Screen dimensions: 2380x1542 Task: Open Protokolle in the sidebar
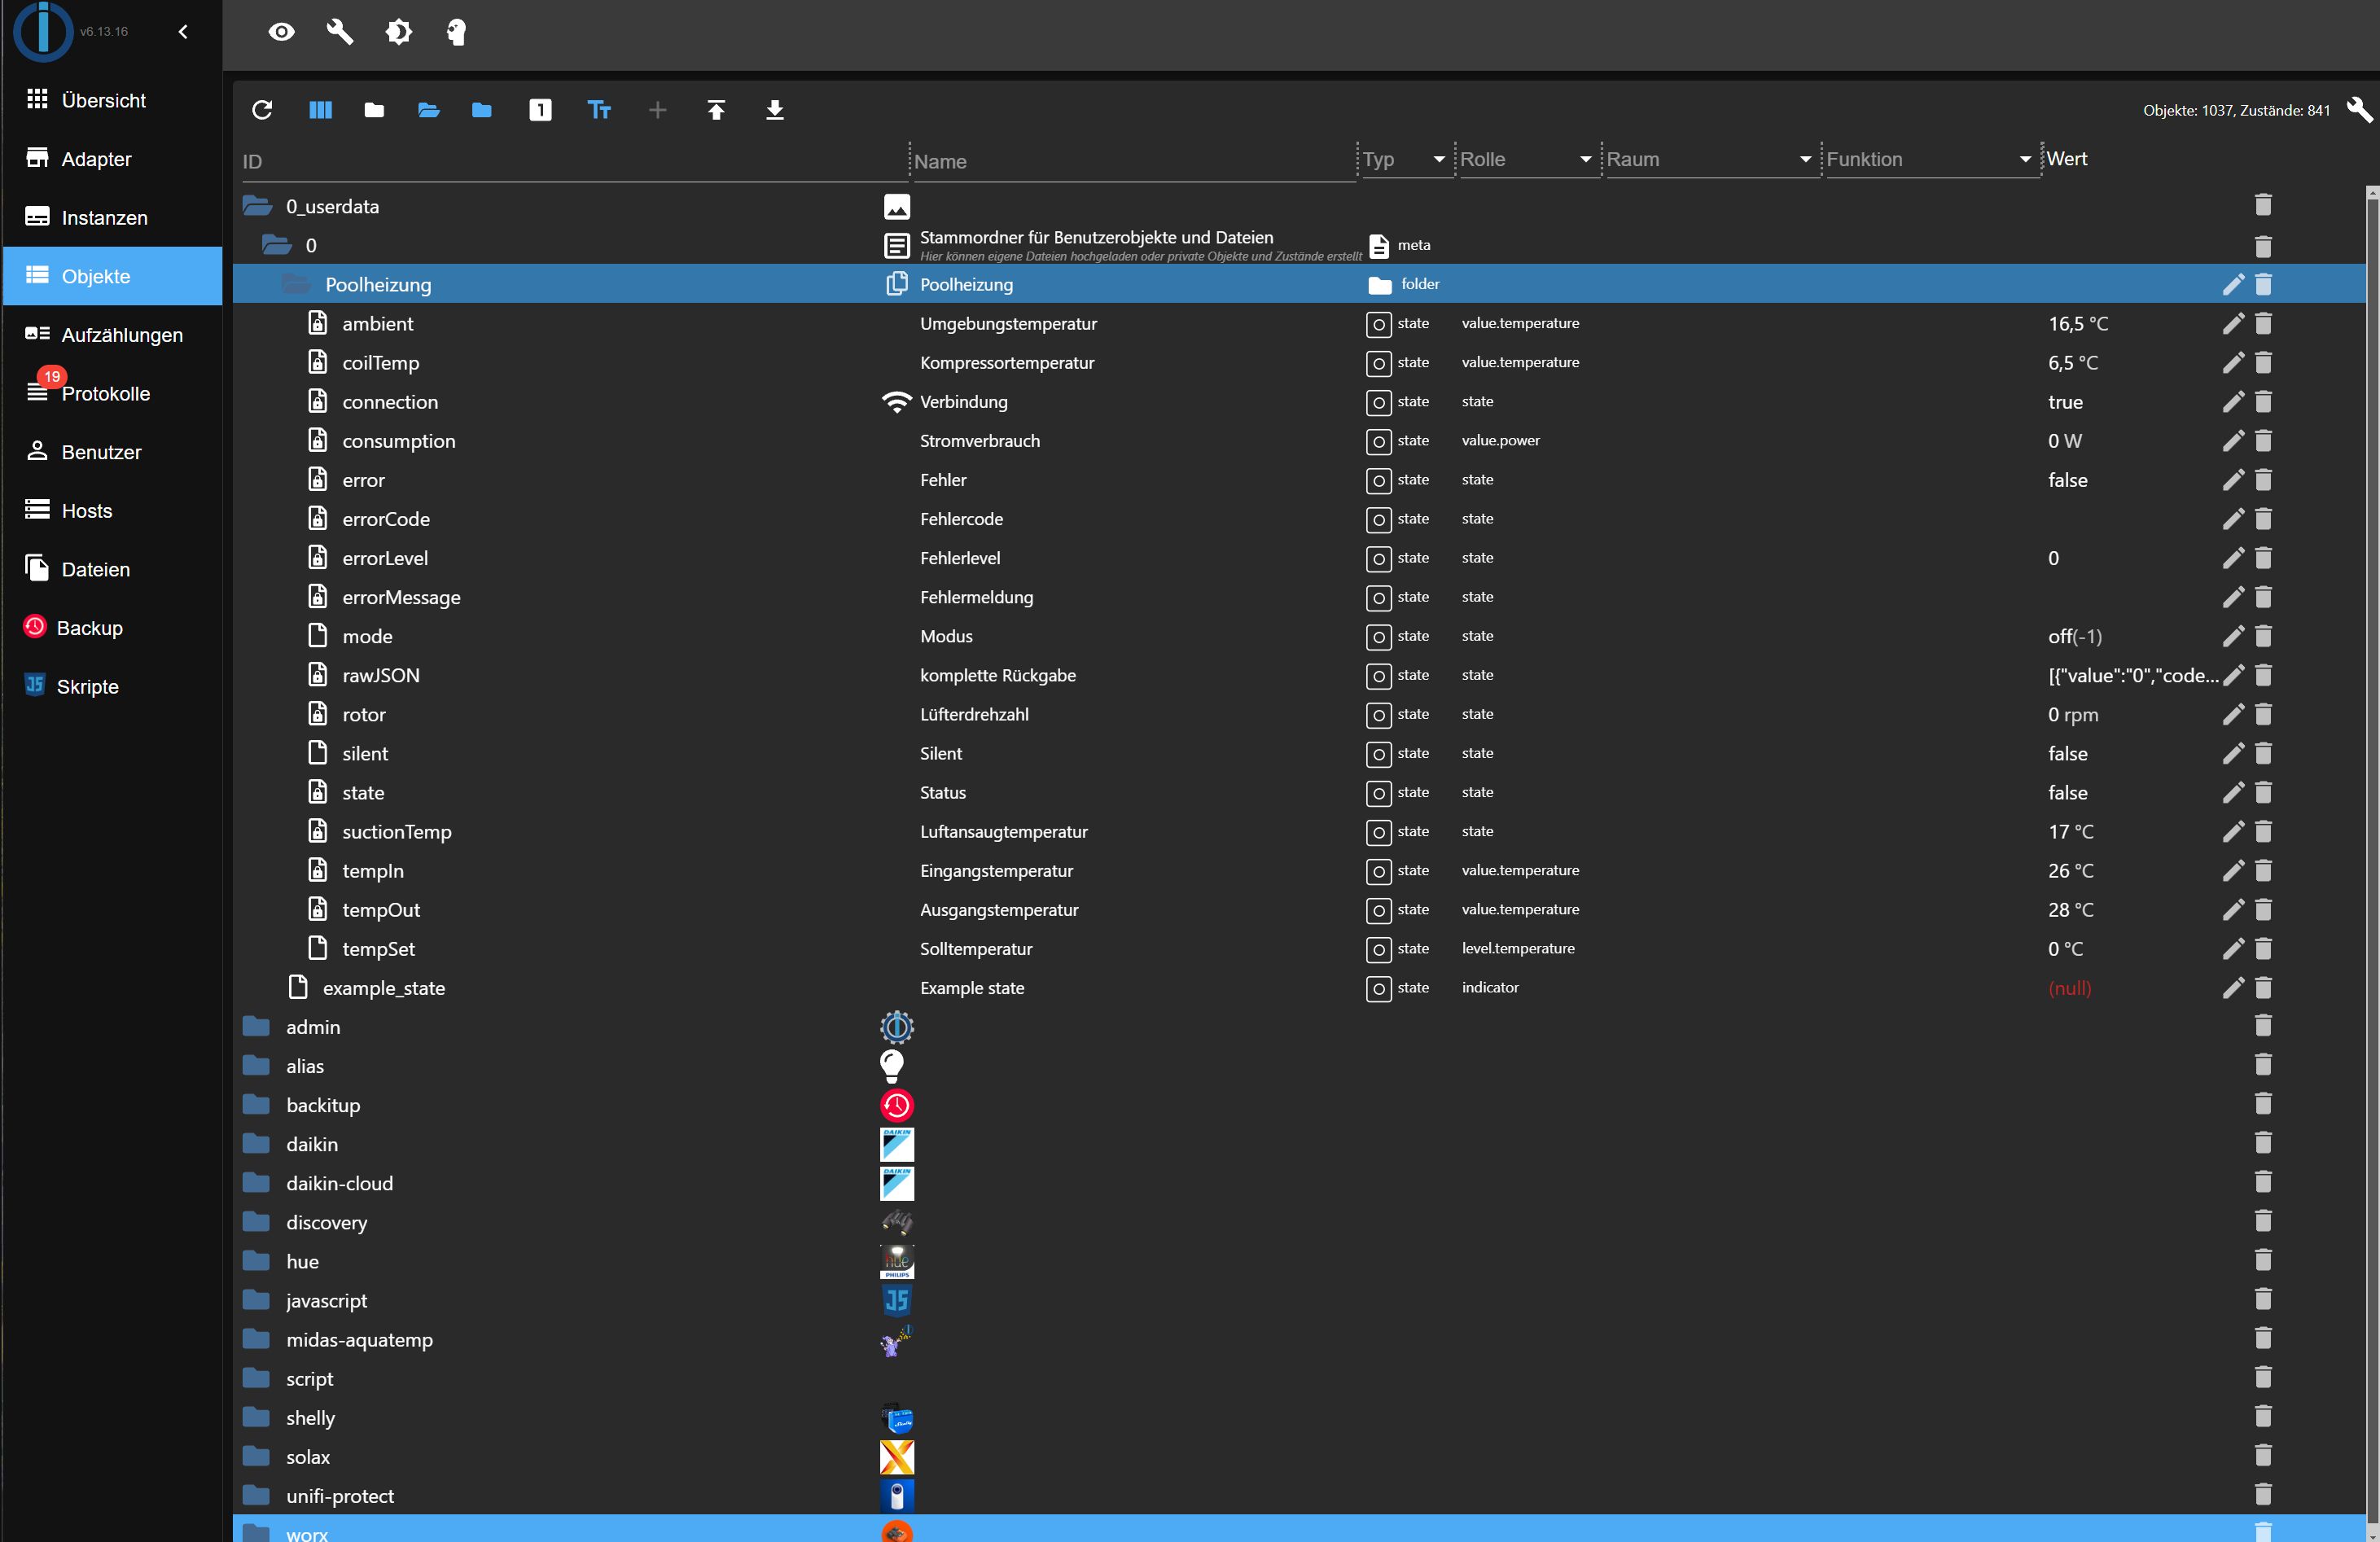tap(105, 394)
